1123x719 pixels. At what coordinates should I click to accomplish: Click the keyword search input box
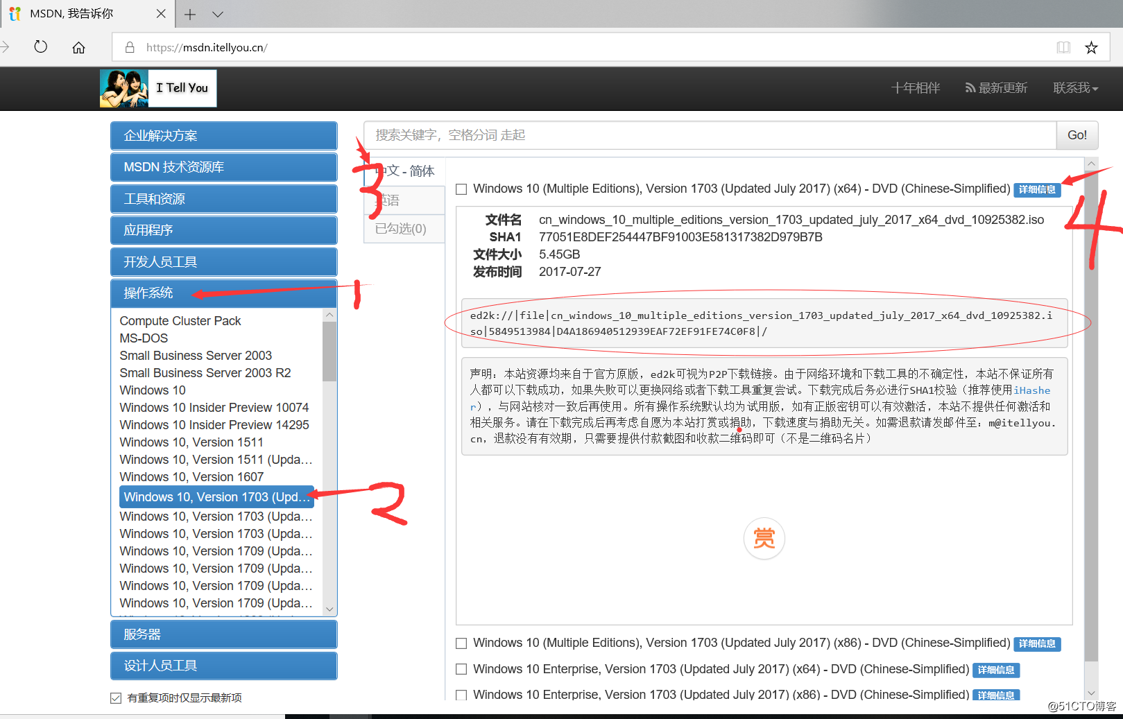pos(710,135)
